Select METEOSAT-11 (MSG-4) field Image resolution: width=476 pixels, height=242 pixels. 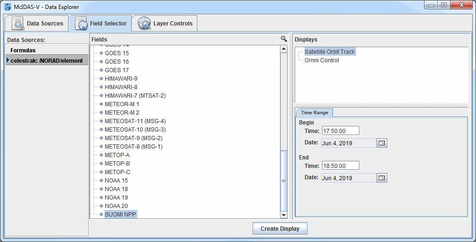135,121
